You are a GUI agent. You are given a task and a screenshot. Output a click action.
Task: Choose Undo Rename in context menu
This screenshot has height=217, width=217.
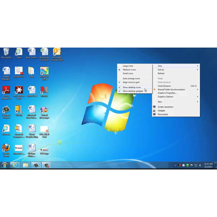pyautogui.click(x=176, y=86)
